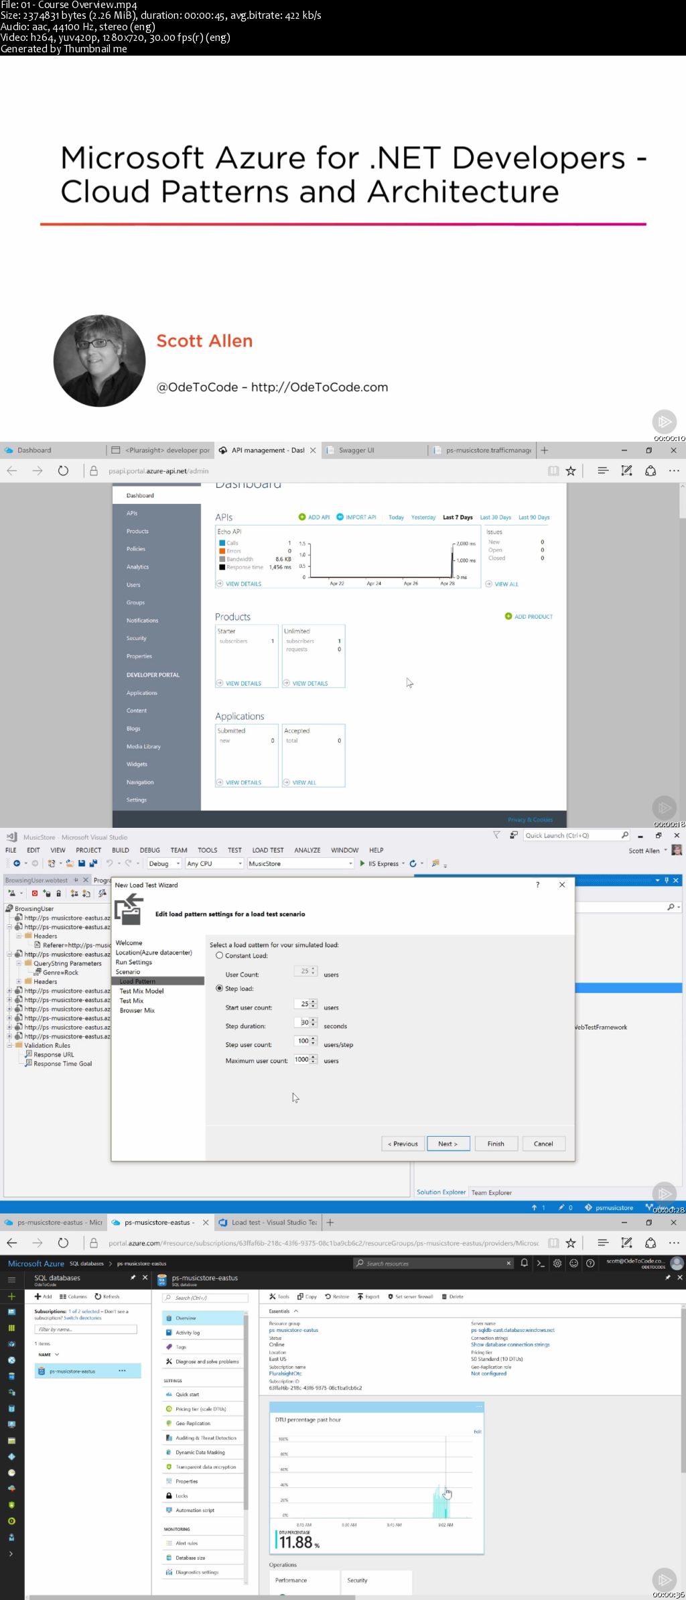This screenshot has width=686, height=1600.
Task: Open the Any CPU platform dropdown
Action: click(214, 863)
